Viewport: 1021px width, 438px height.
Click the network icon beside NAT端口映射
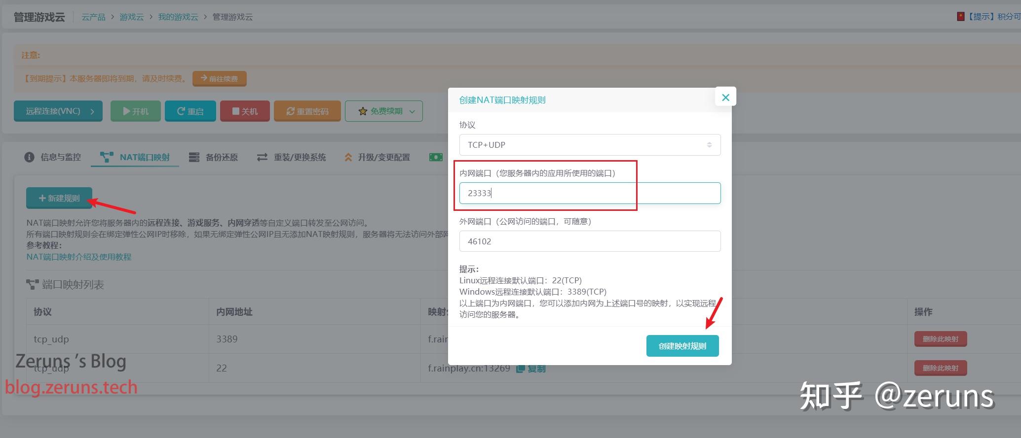107,157
